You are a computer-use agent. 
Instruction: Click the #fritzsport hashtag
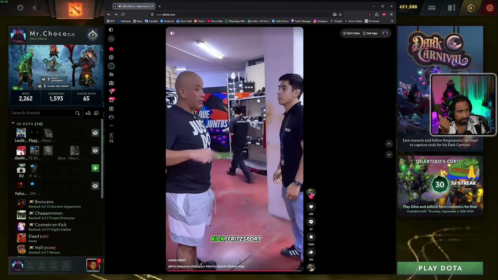coord(198,266)
